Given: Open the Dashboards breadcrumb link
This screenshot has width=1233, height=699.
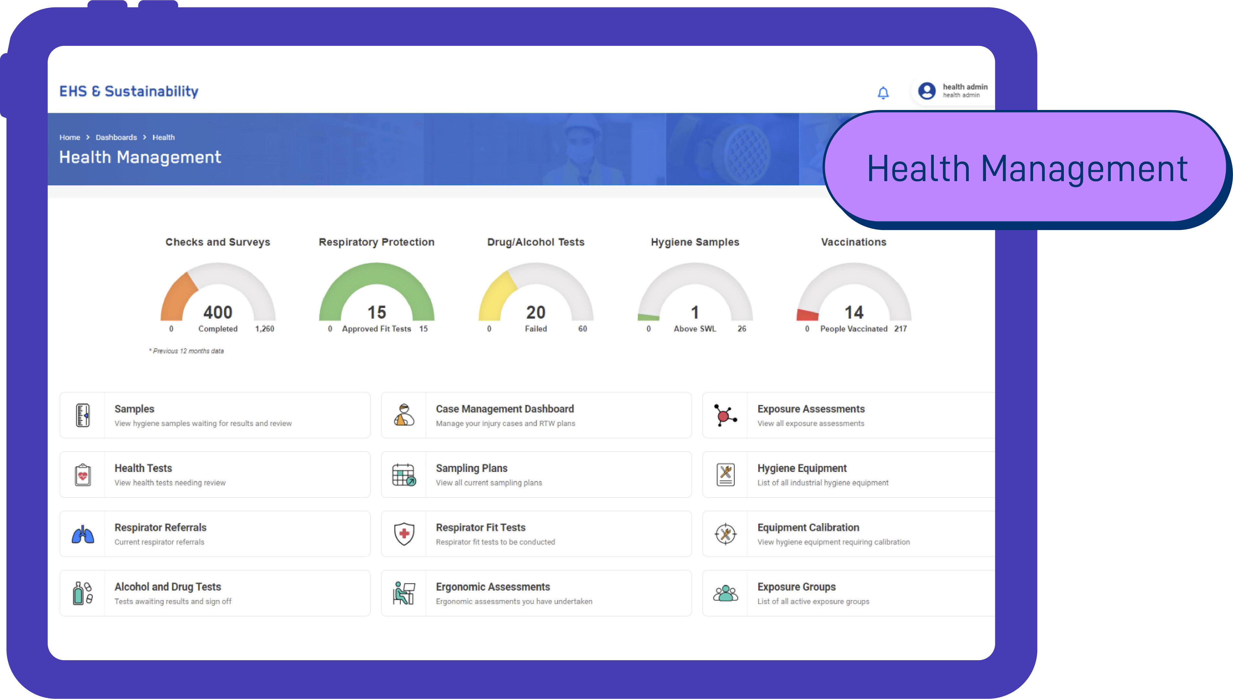Looking at the screenshot, I should tap(116, 137).
